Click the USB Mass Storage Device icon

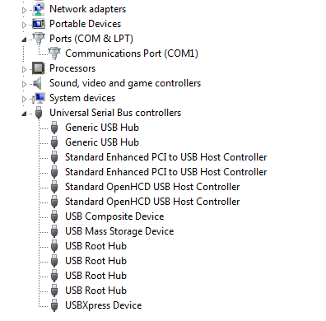(x=54, y=231)
